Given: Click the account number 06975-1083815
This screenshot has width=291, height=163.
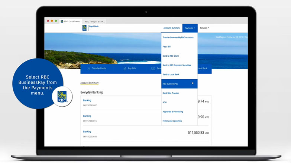Looking at the screenshot, I should (x=90, y=121).
